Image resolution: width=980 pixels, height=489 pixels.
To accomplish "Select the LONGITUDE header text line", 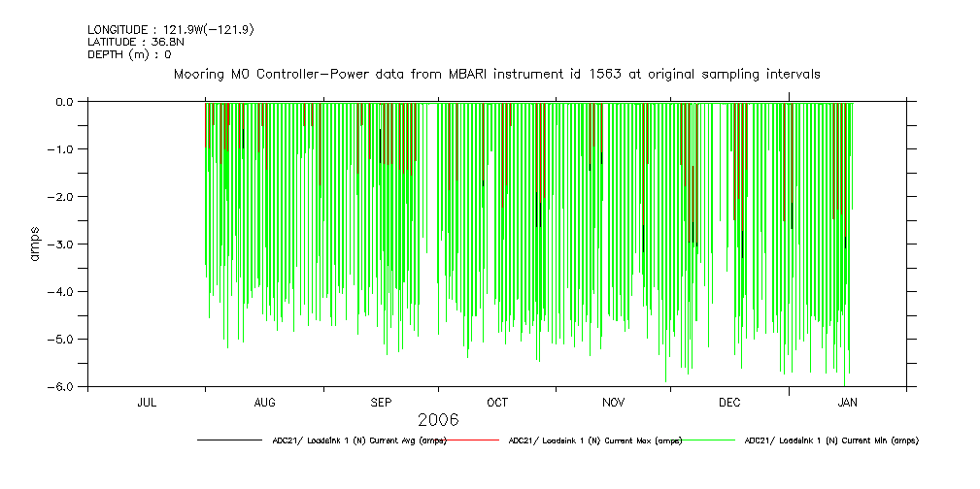I will (x=171, y=30).
